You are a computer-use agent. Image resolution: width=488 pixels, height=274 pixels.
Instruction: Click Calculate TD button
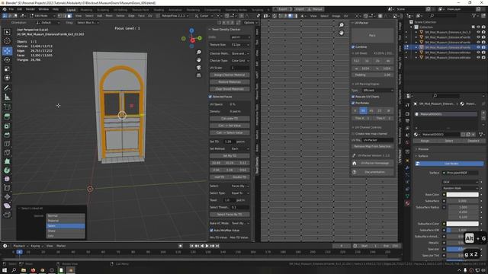[230, 119]
